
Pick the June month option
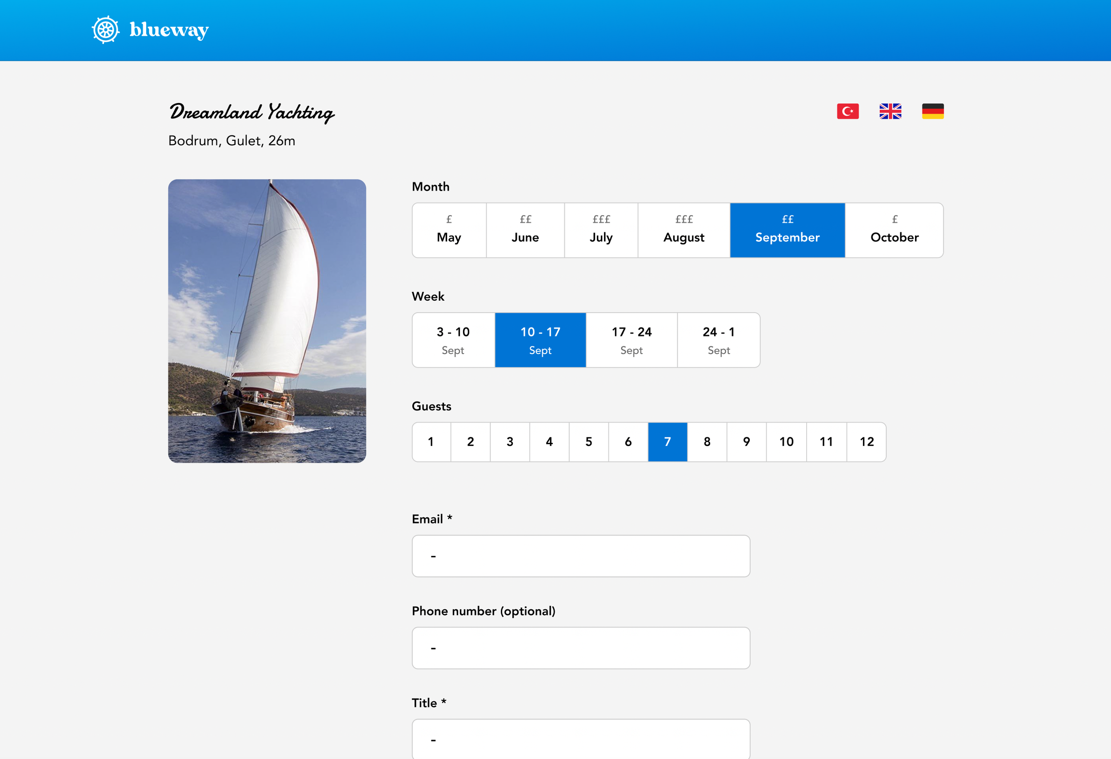525,230
